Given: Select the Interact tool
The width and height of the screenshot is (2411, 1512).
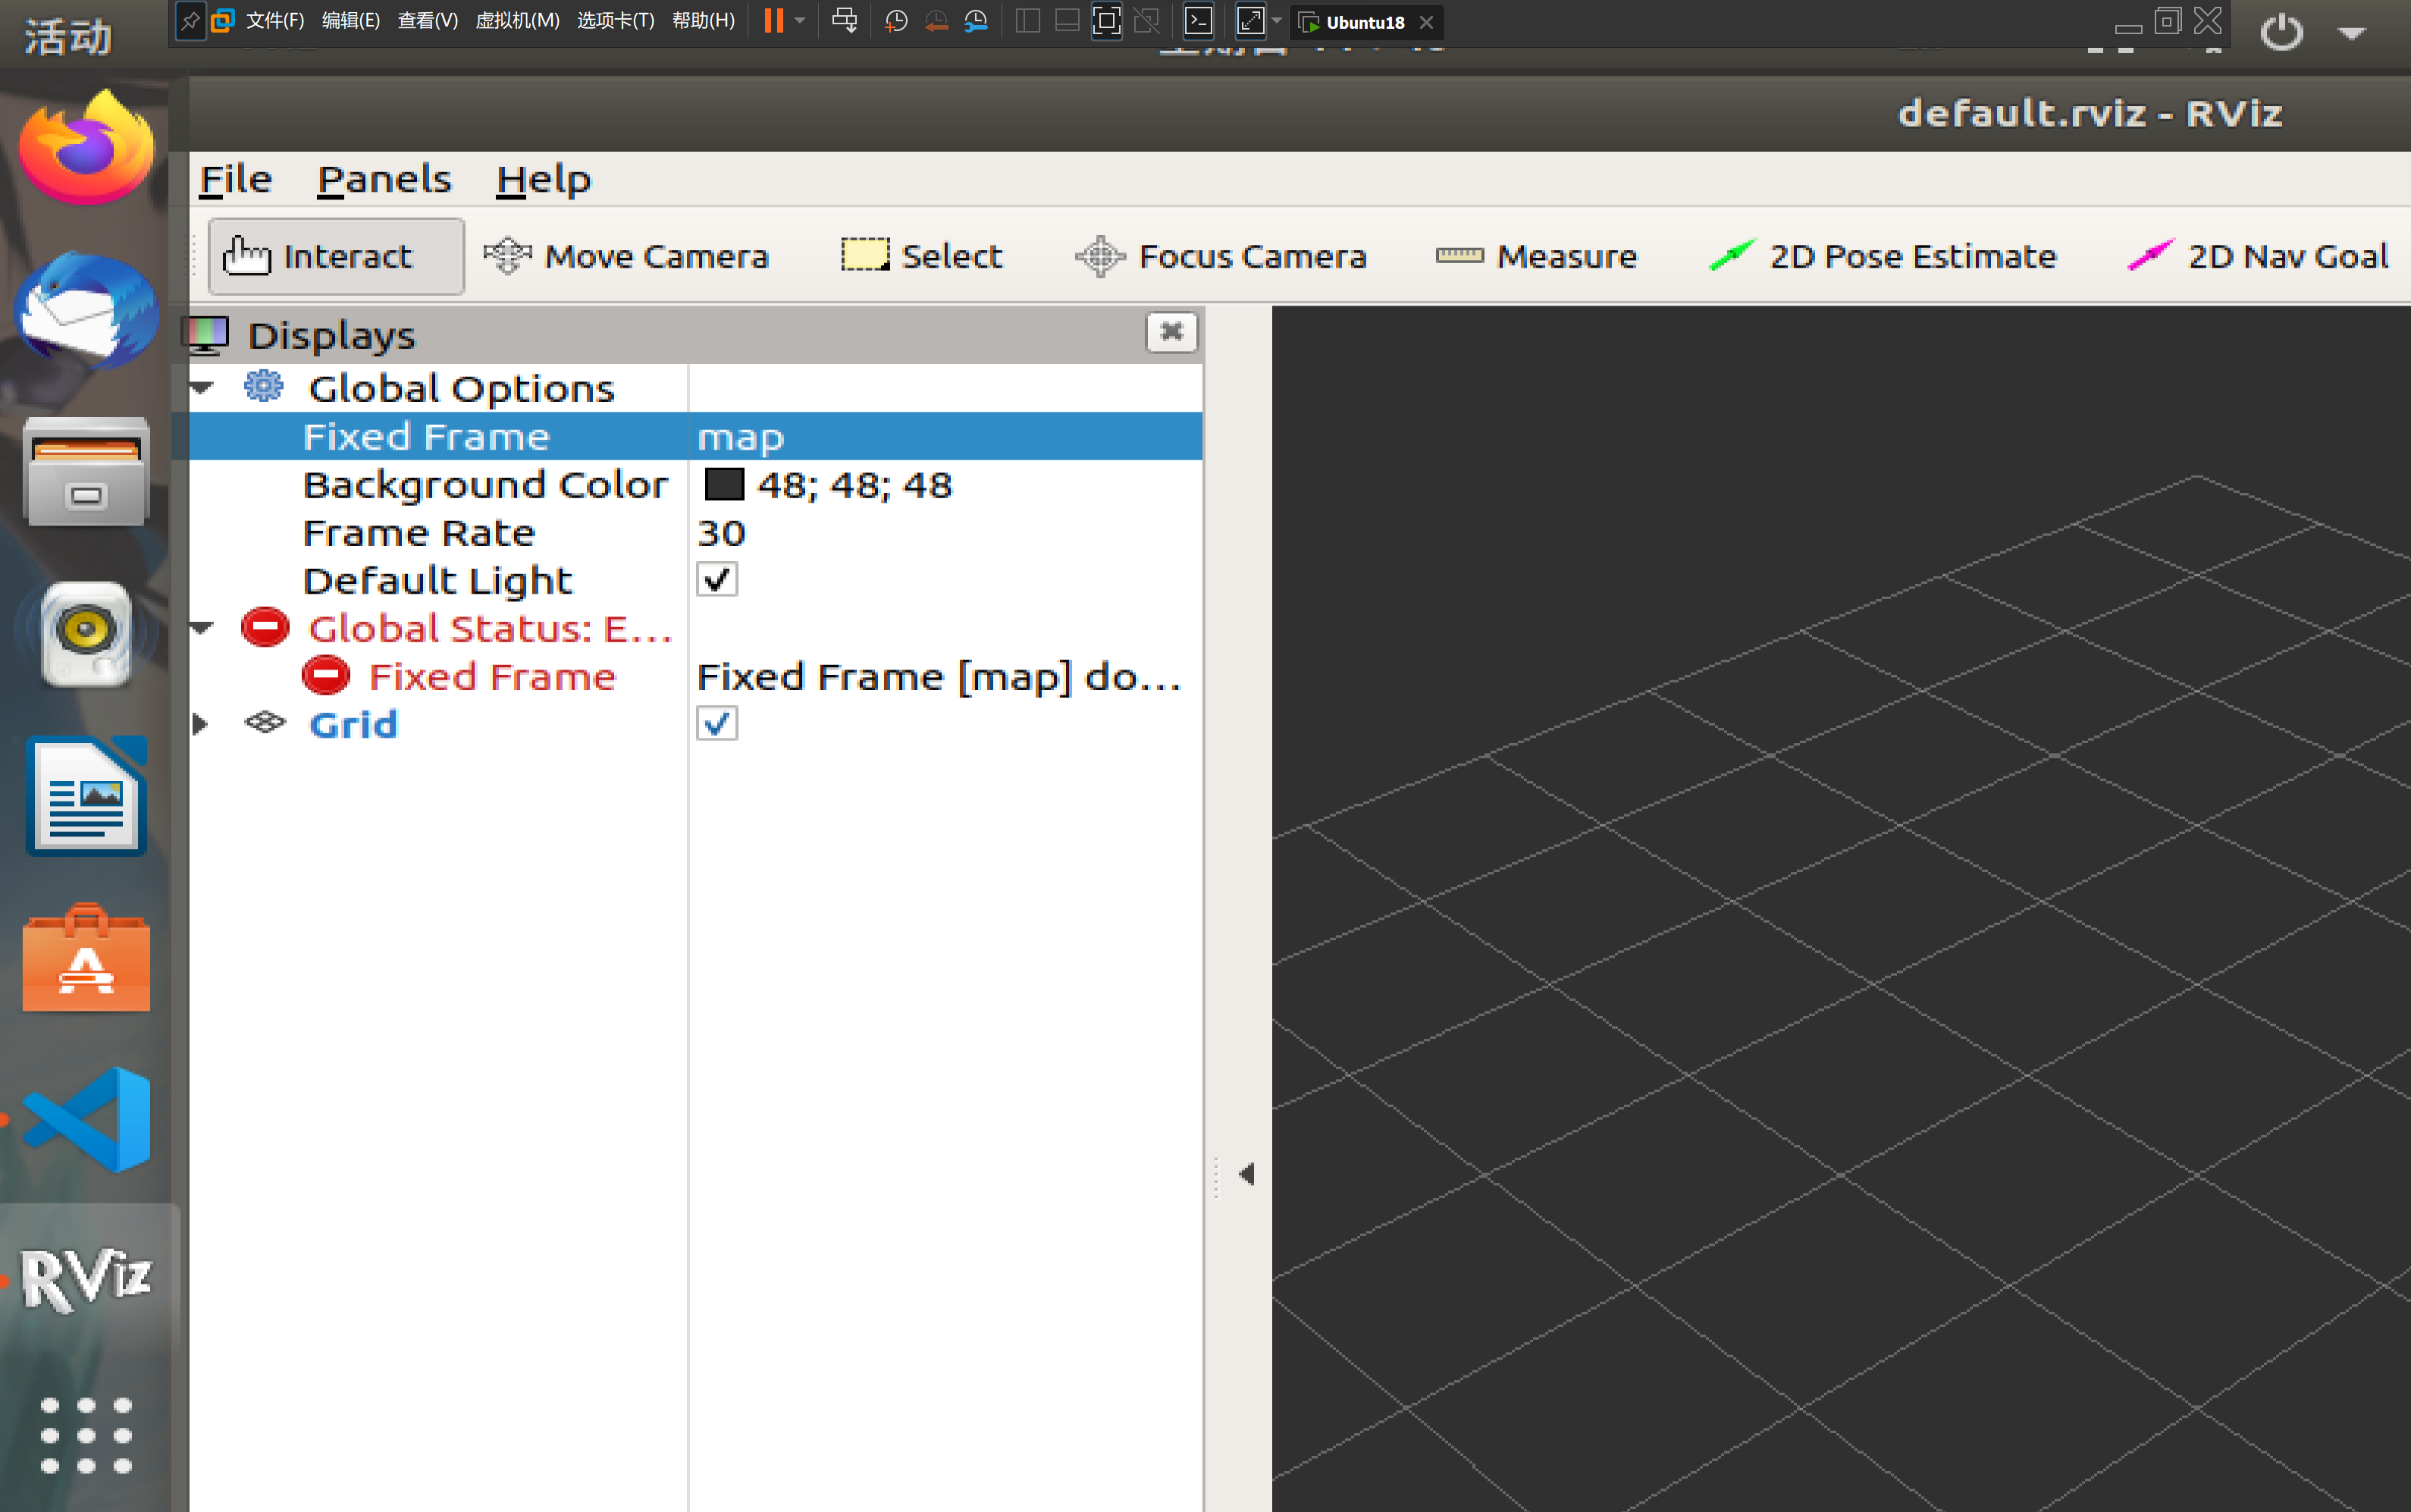Looking at the screenshot, I should click(336, 256).
